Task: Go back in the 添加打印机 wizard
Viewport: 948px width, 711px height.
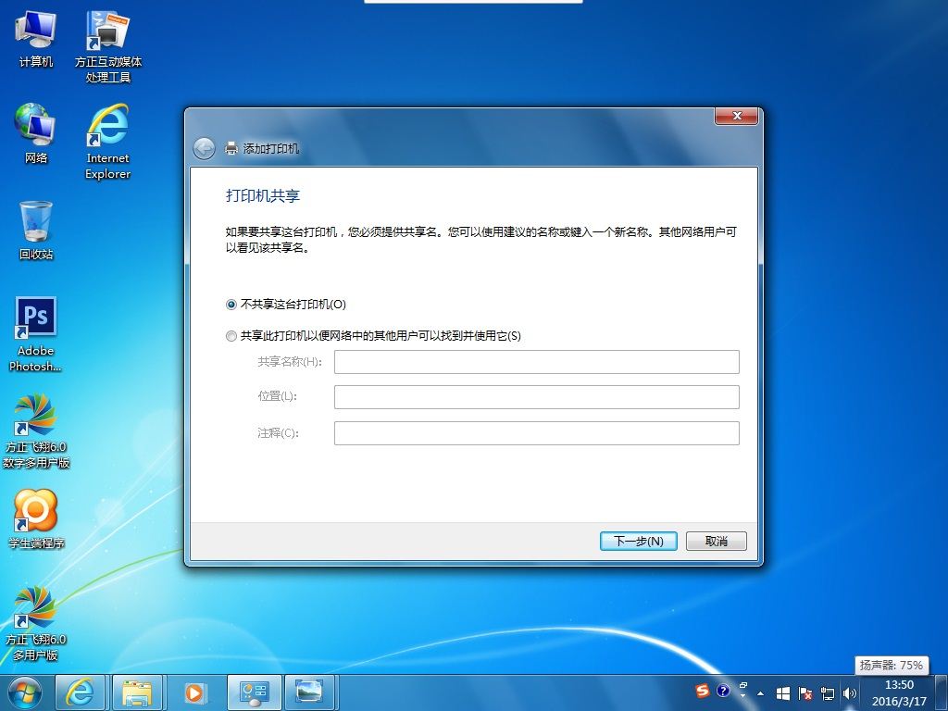Action: (x=205, y=148)
